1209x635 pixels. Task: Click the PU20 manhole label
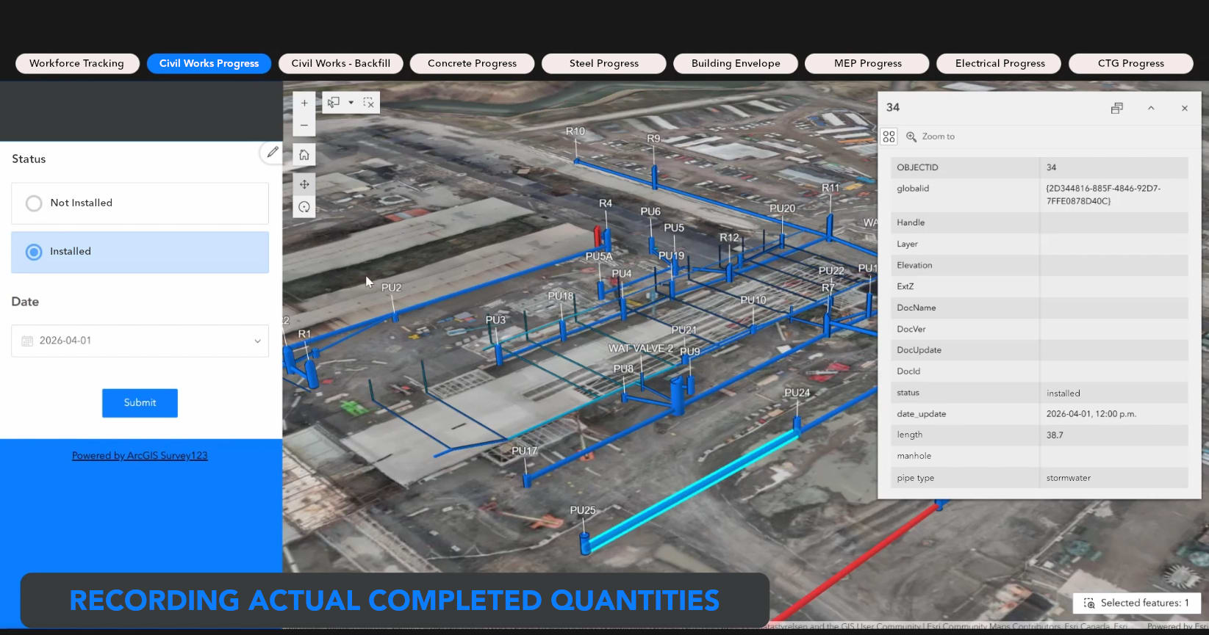click(782, 208)
